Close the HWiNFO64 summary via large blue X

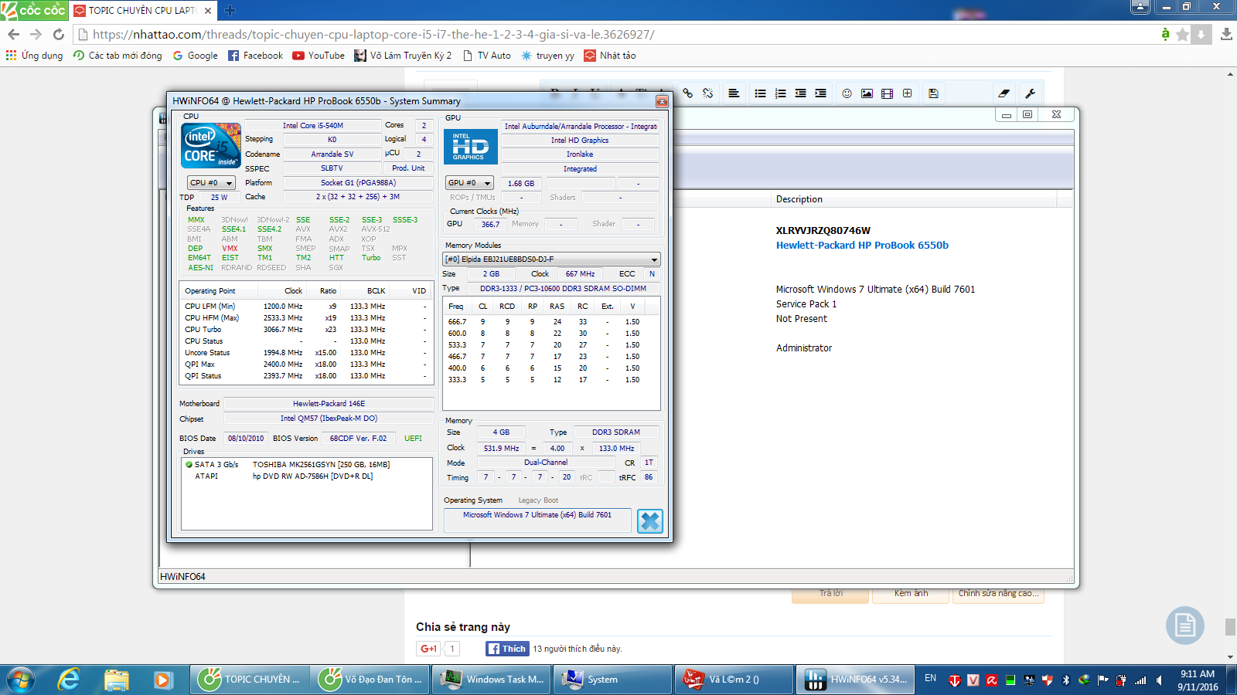[x=650, y=521]
